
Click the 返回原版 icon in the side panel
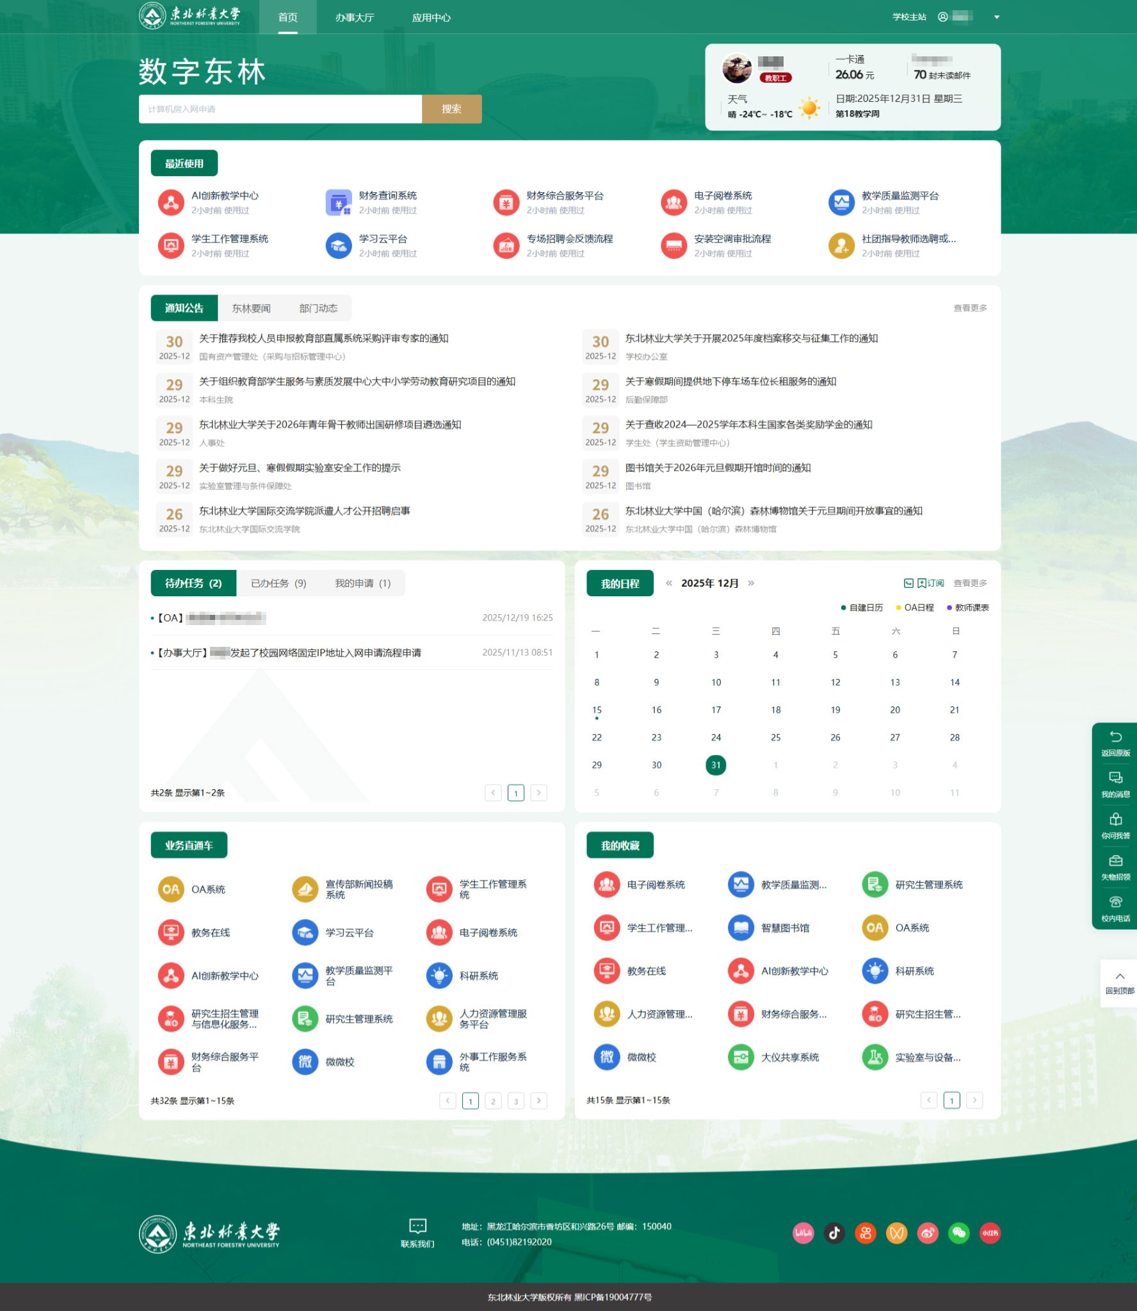coord(1115,738)
